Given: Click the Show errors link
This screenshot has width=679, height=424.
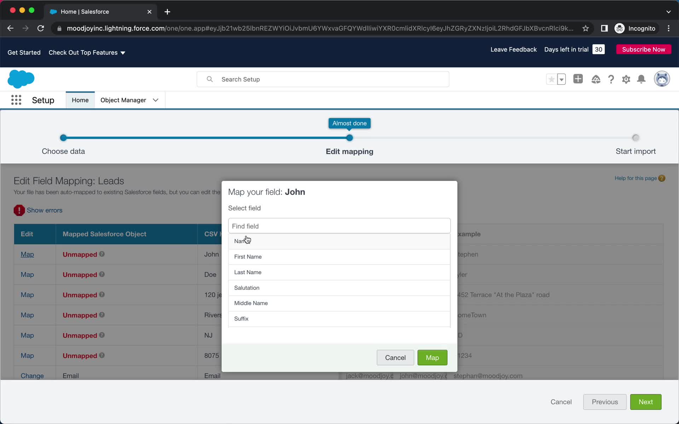Looking at the screenshot, I should [x=45, y=210].
